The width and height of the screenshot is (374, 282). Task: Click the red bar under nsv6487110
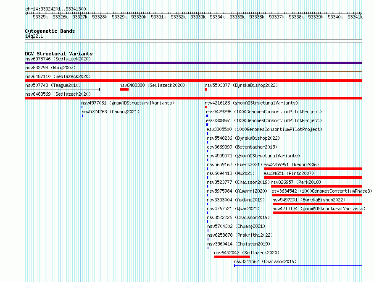pyautogui.click(x=193, y=81)
